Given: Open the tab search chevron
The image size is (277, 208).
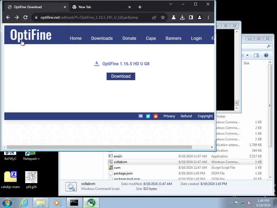Looking at the screenshot, I should click(x=171, y=4).
